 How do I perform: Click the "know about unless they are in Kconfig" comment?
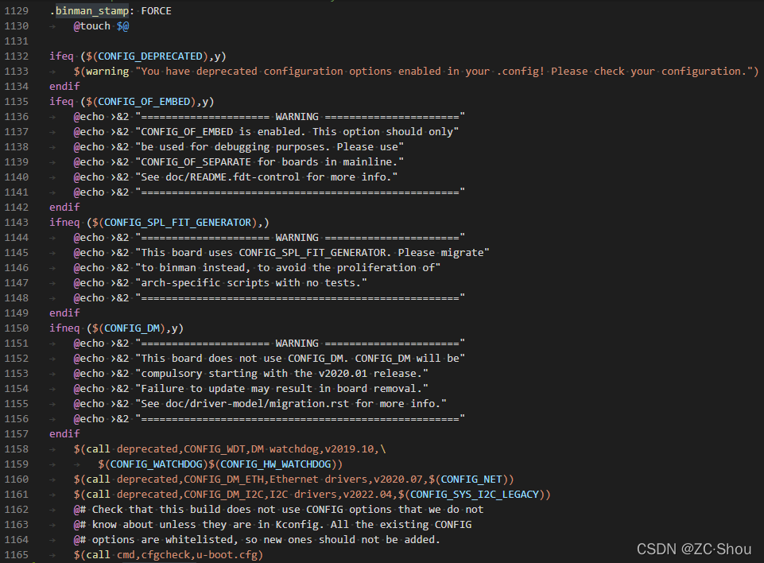pyautogui.click(x=273, y=525)
